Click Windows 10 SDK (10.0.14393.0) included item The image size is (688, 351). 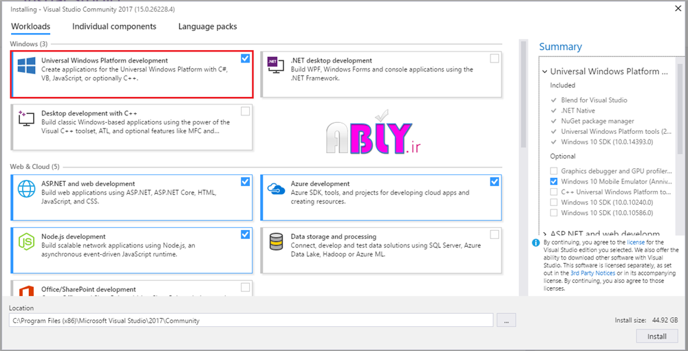click(x=606, y=142)
